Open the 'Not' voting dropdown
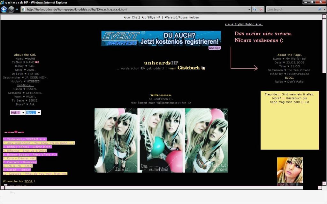The height and width of the screenshot is (204, 327). tap(39, 112)
